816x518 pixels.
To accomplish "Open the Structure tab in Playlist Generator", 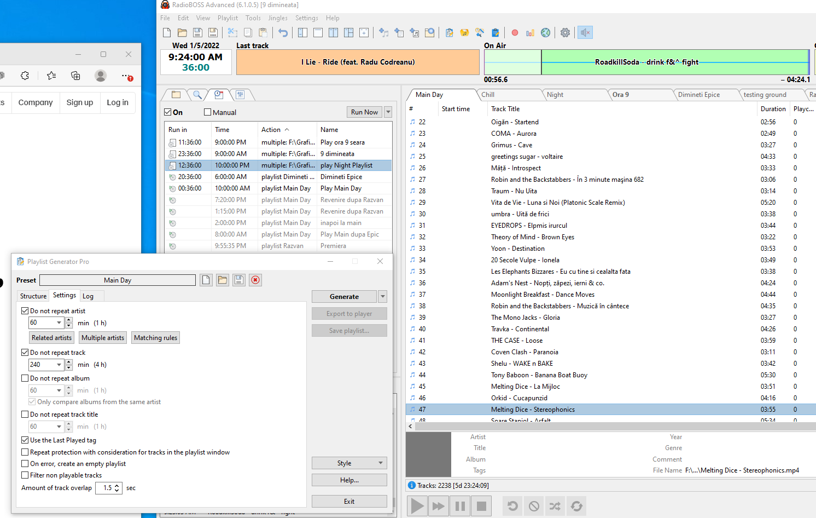I will point(33,296).
